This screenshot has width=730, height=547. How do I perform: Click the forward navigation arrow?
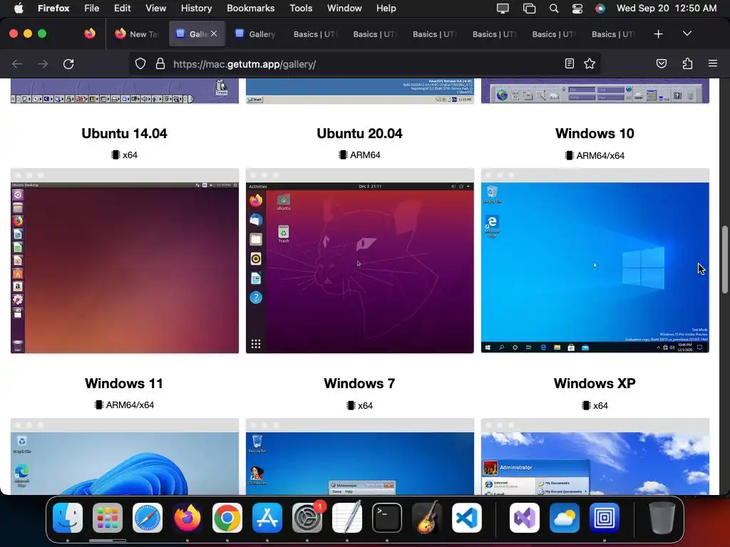[43, 63]
